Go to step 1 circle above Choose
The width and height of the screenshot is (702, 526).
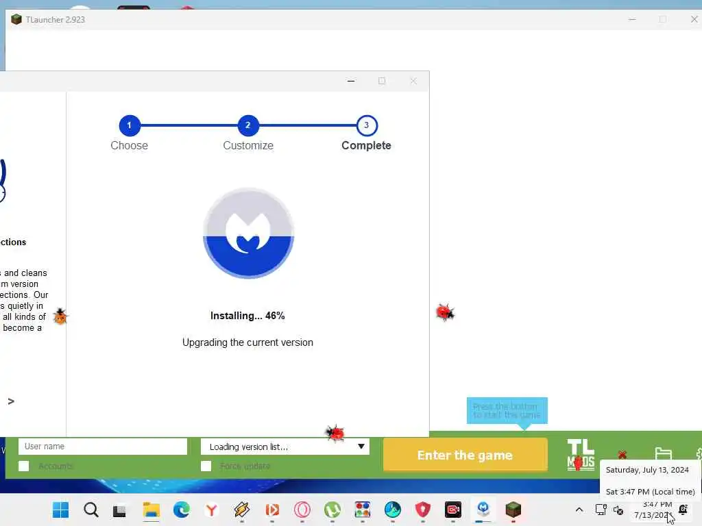[x=130, y=125]
